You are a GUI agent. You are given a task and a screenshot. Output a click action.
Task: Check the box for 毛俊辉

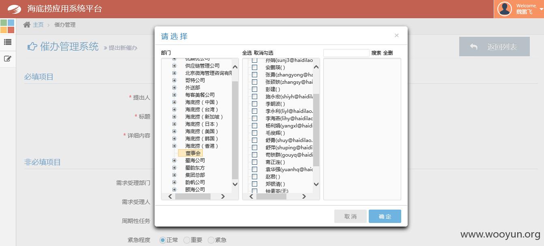click(x=255, y=133)
